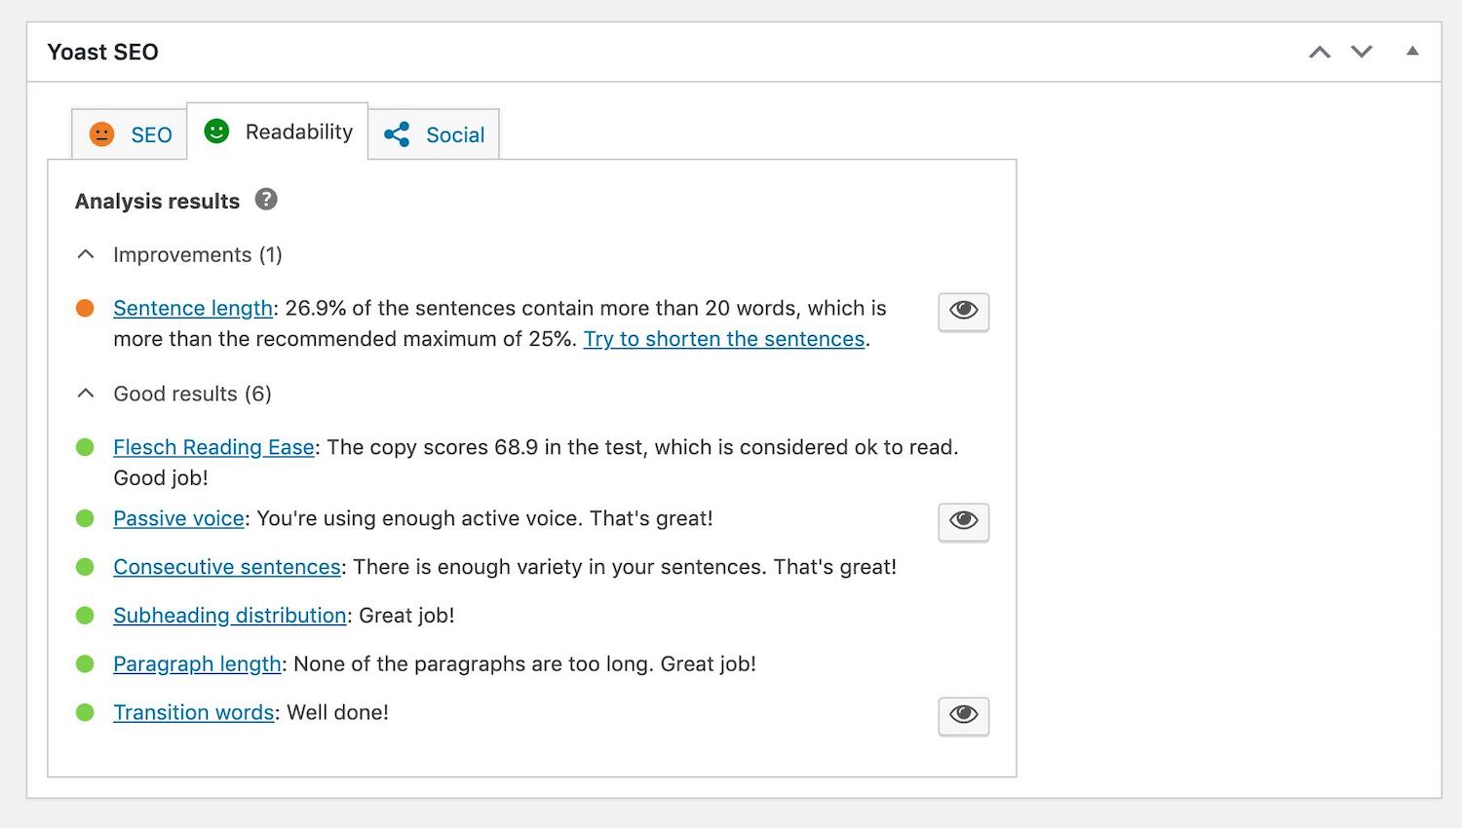
Task: Click orange bullet beside Sentence length
Action: click(x=85, y=309)
